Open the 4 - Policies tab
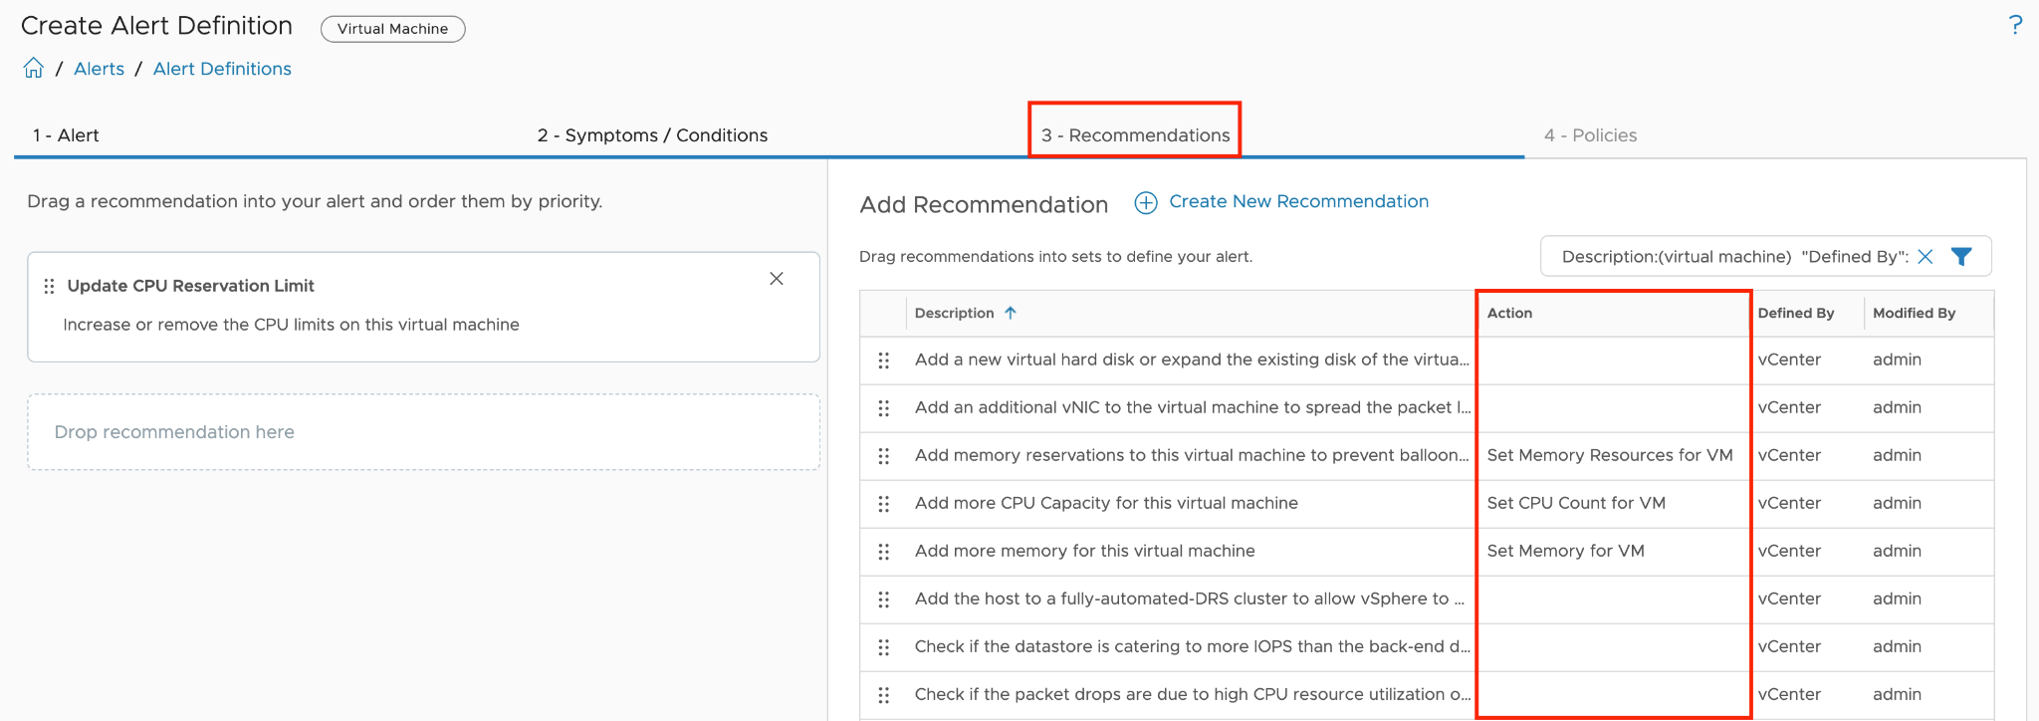 click(x=1590, y=135)
